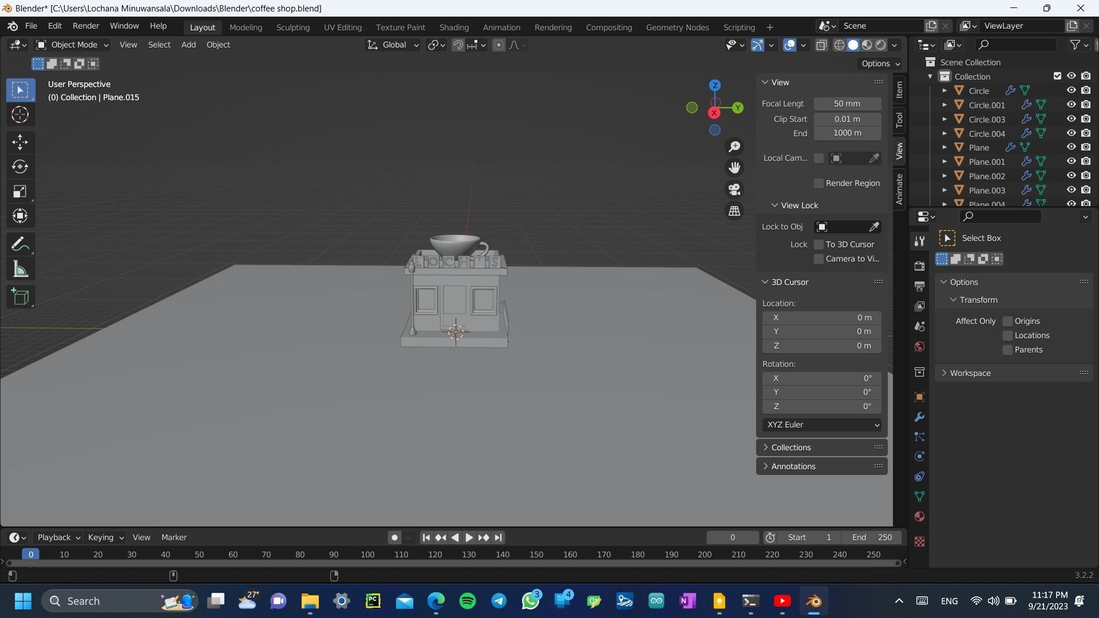Select the Measure tool
Screen dimensions: 1099x618
point(20,270)
